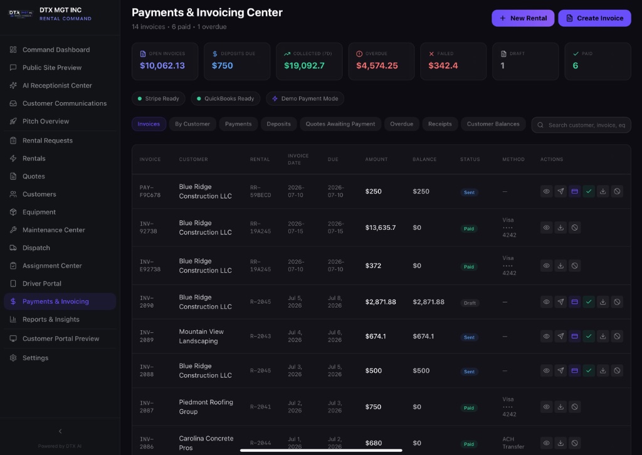The width and height of the screenshot is (642, 455).
Task: Focus the search customer, invoice field
Action: 581,125
